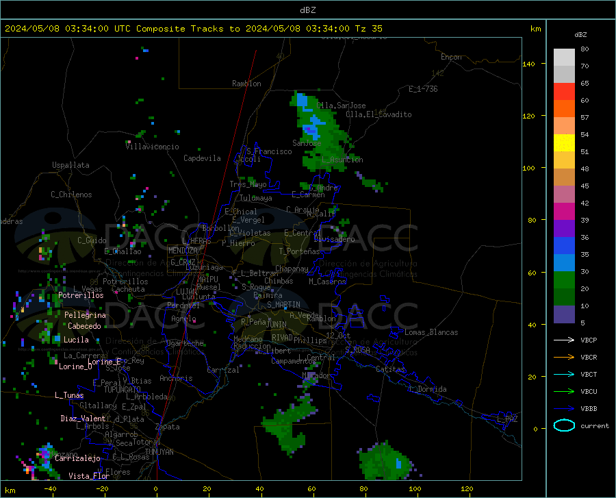Click the '140' tick on the right axis

529,64
